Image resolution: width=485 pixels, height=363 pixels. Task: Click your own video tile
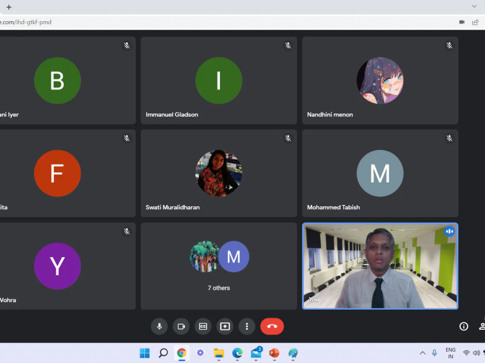tap(380, 266)
